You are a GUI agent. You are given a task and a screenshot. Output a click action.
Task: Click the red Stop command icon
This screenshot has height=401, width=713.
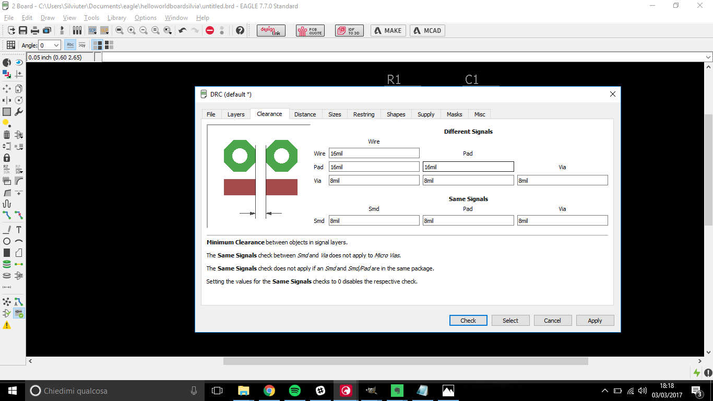pos(210,30)
